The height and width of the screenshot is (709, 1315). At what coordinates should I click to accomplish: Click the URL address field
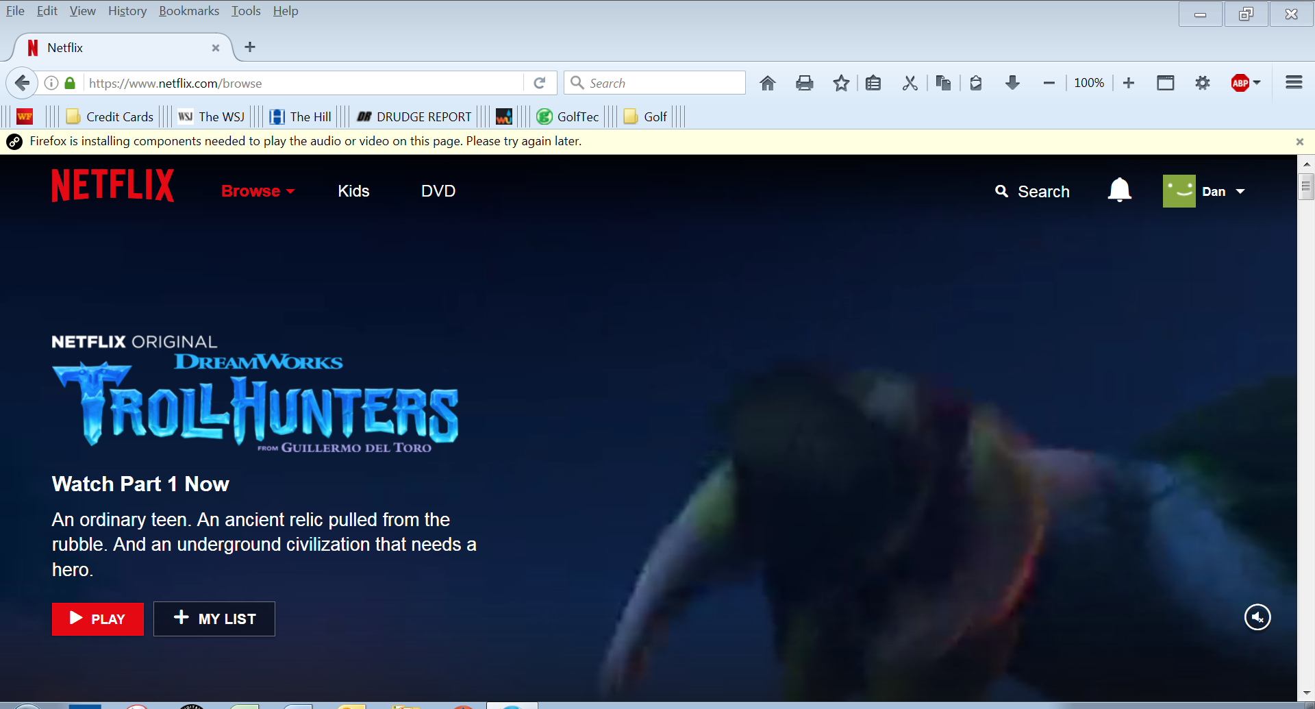(x=305, y=83)
